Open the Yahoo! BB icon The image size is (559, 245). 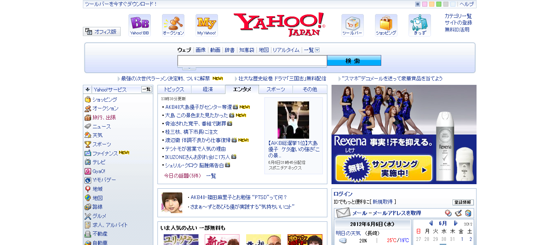139,25
